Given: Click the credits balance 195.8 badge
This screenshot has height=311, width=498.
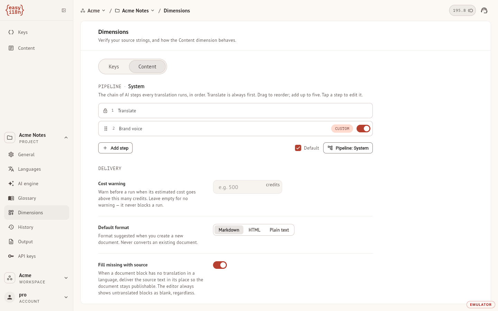Looking at the screenshot, I should (462, 10).
